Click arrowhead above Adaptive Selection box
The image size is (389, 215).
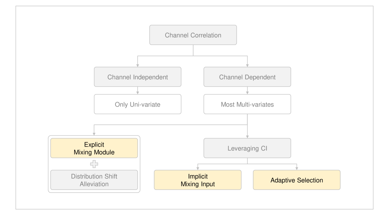coord(297,168)
